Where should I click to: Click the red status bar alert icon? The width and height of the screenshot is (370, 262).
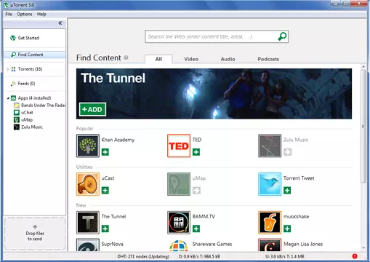click(x=355, y=256)
